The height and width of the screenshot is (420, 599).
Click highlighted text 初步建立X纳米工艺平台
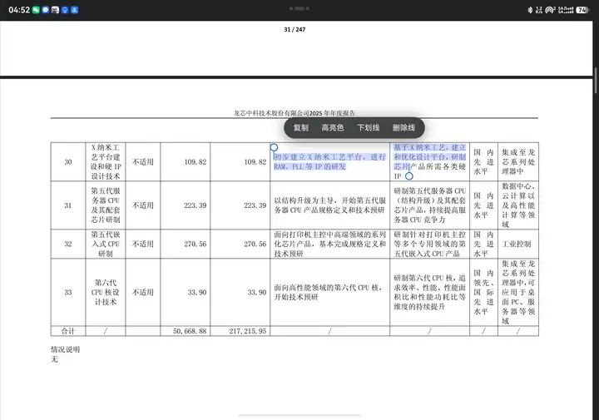tap(318, 157)
